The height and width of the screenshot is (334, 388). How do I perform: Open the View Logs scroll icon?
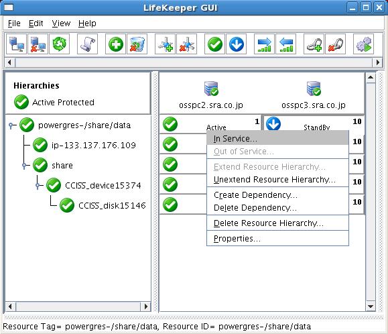pos(87,44)
